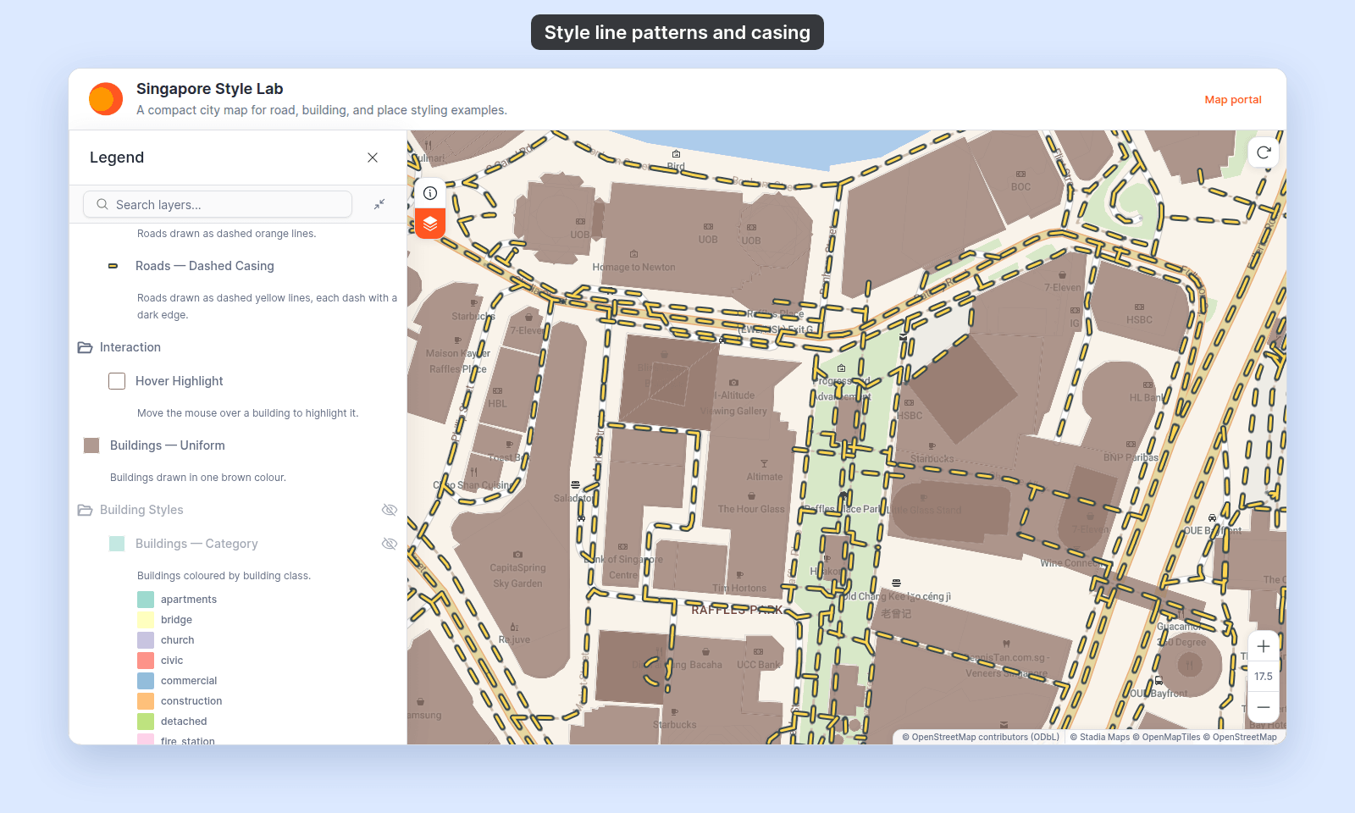Viewport: 1355px width, 813px height.
Task: Click the Bird landmark marker
Action: tap(676, 154)
